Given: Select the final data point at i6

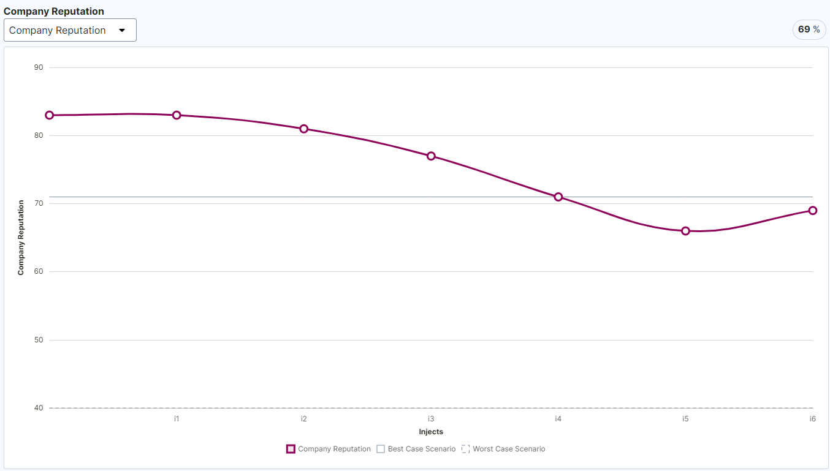Looking at the screenshot, I should point(813,211).
